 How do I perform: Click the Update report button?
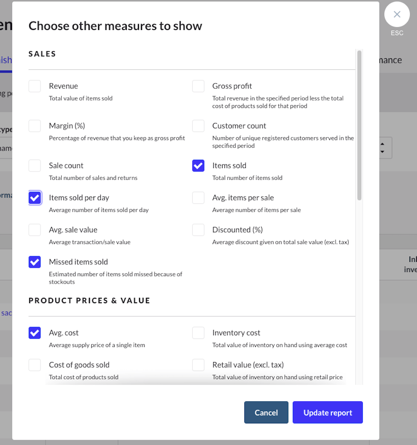click(x=328, y=412)
